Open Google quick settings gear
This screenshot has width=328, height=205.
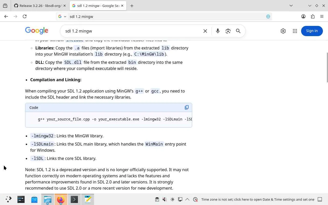pyautogui.click(x=283, y=31)
